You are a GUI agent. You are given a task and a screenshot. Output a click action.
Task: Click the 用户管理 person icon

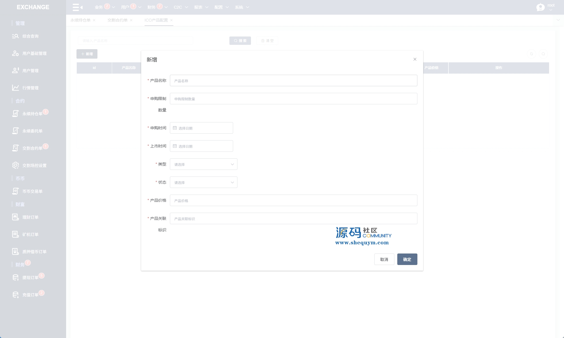tap(15, 70)
